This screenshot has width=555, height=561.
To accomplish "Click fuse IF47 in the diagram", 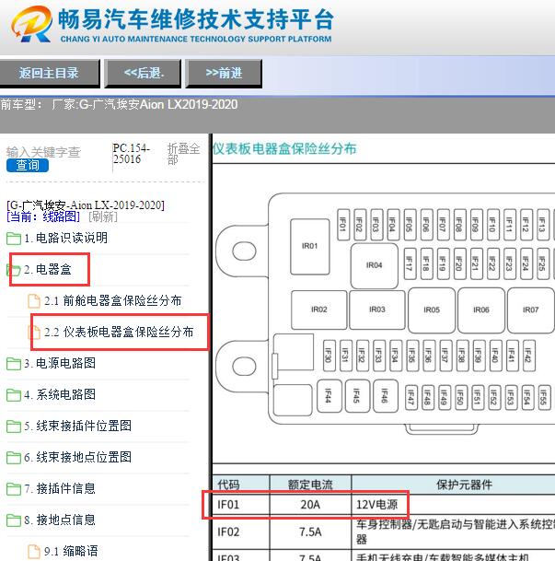I will [411, 398].
